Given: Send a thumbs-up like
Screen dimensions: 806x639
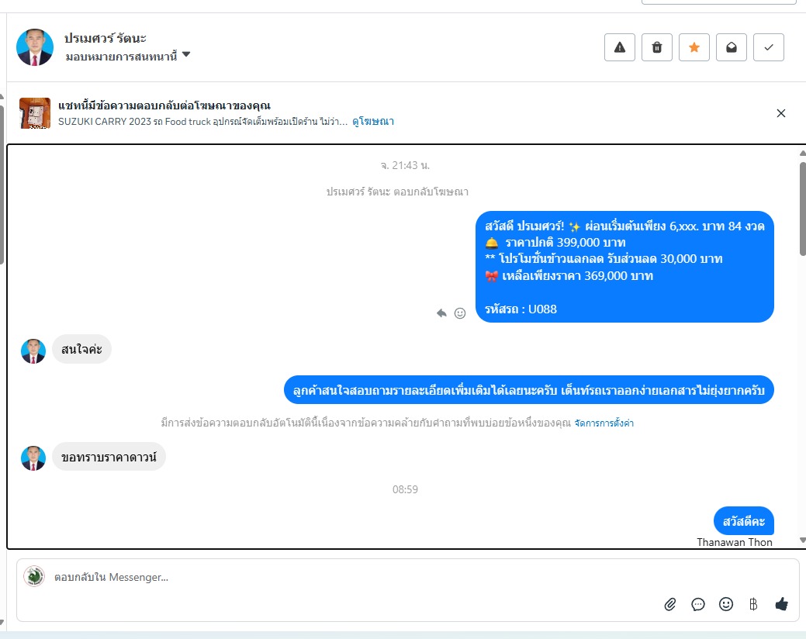Looking at the screenshot, I should 781,604.
